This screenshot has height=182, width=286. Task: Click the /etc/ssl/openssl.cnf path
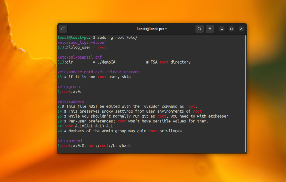[79, 57]
